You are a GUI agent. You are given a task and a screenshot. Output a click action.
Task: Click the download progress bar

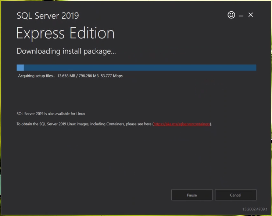click(x=136, y=68)
